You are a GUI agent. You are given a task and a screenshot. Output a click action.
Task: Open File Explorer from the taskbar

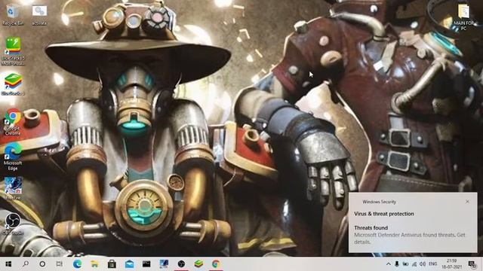pos(94,264)
